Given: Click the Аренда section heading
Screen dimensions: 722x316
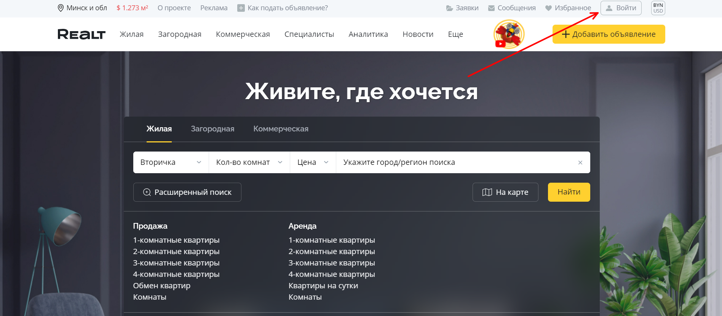Looking at the screenshot, I should pos(302,226).
